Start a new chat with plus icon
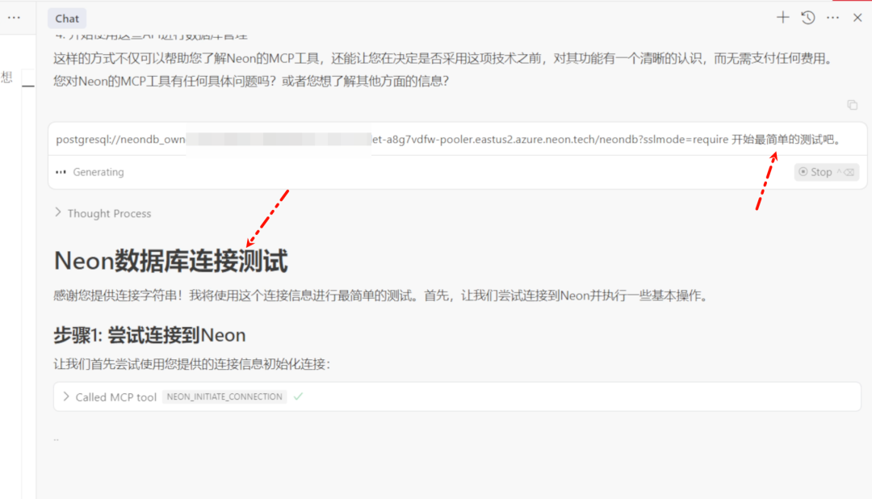The height and width of the screenshot is (499, 872). tap(782, 18)
